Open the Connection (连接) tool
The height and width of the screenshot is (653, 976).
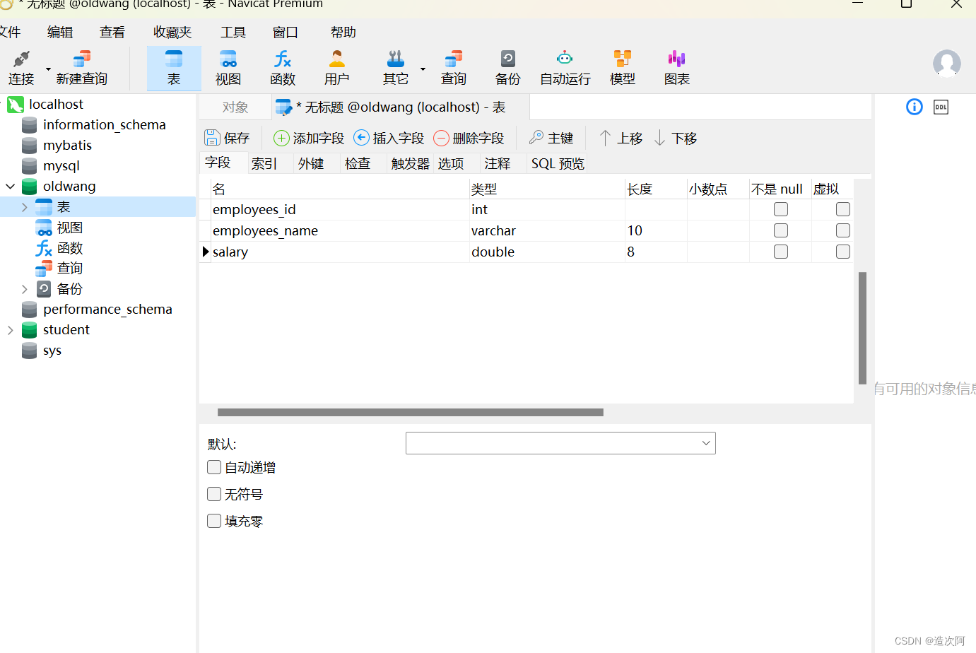pos(21,68)
